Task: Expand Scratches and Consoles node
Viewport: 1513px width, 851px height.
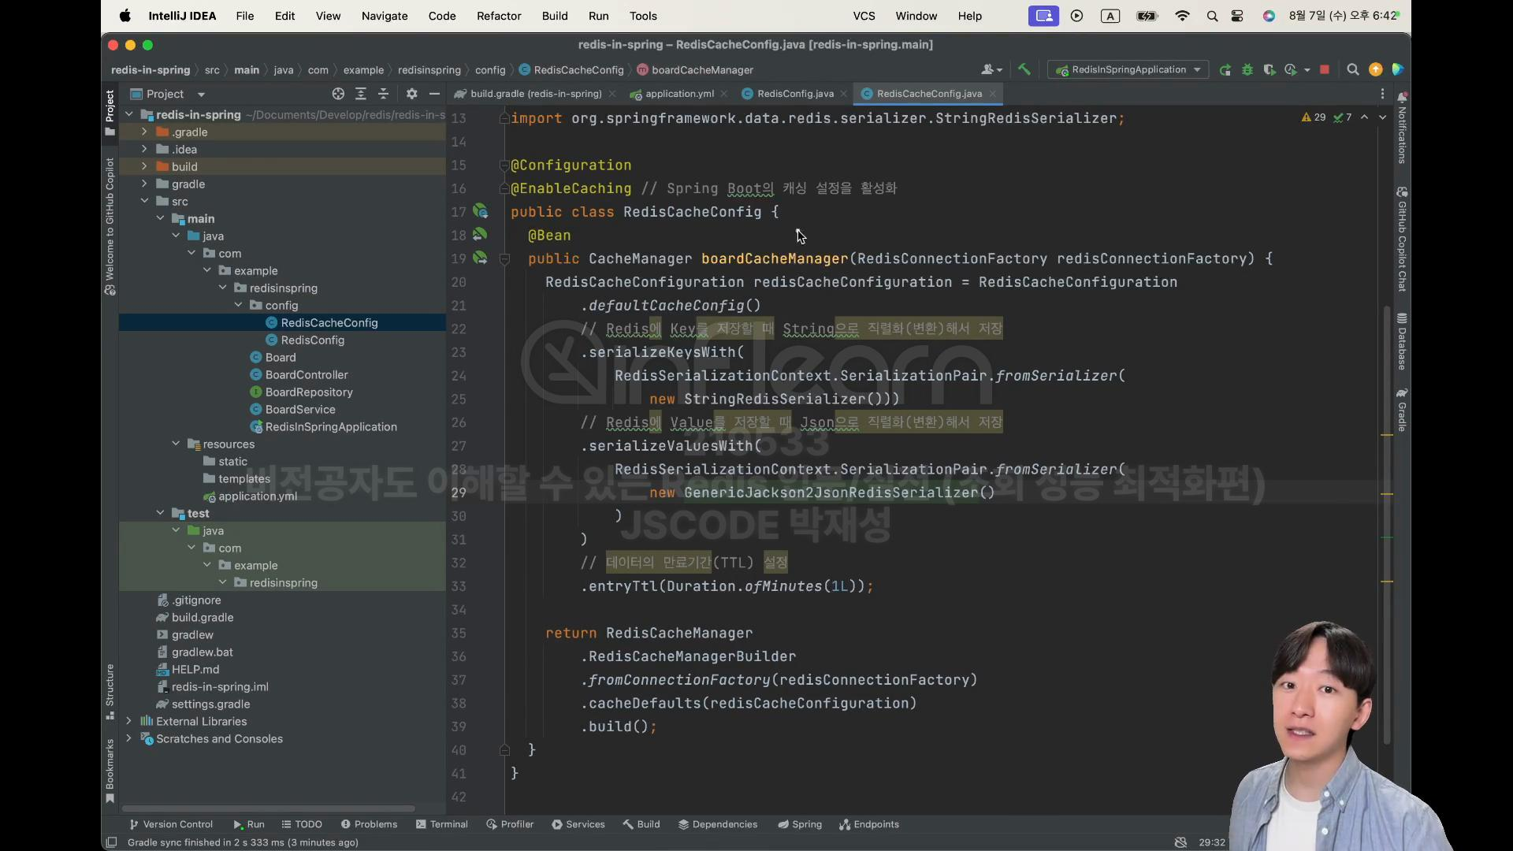Action: coord(128,738)
